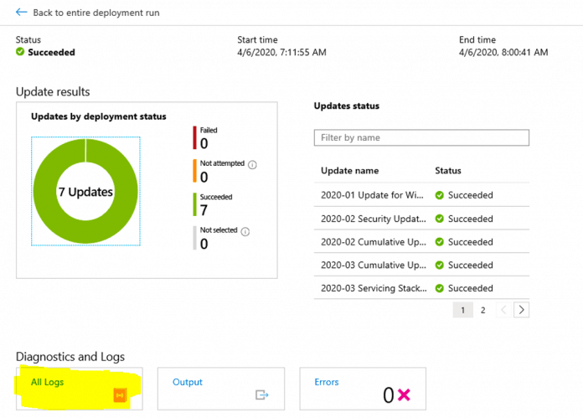Click the next page chevron

pos(521,310)
